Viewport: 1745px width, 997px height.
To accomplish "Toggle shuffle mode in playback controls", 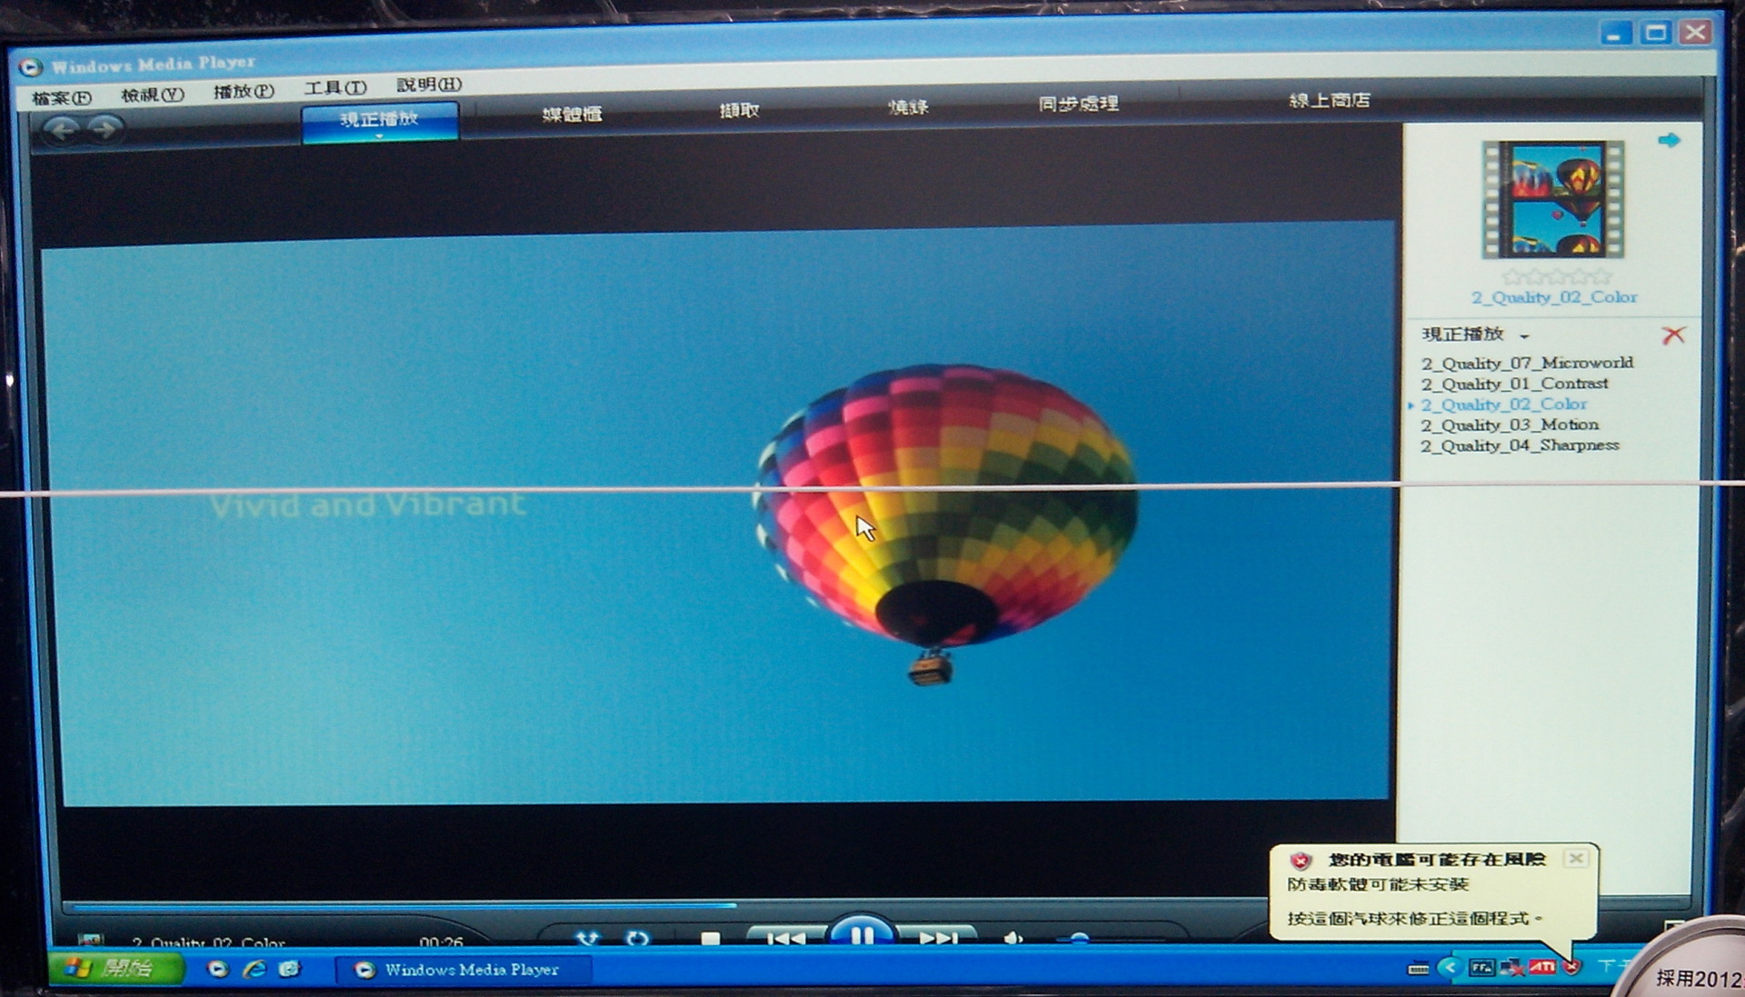I will click(588, 937).
